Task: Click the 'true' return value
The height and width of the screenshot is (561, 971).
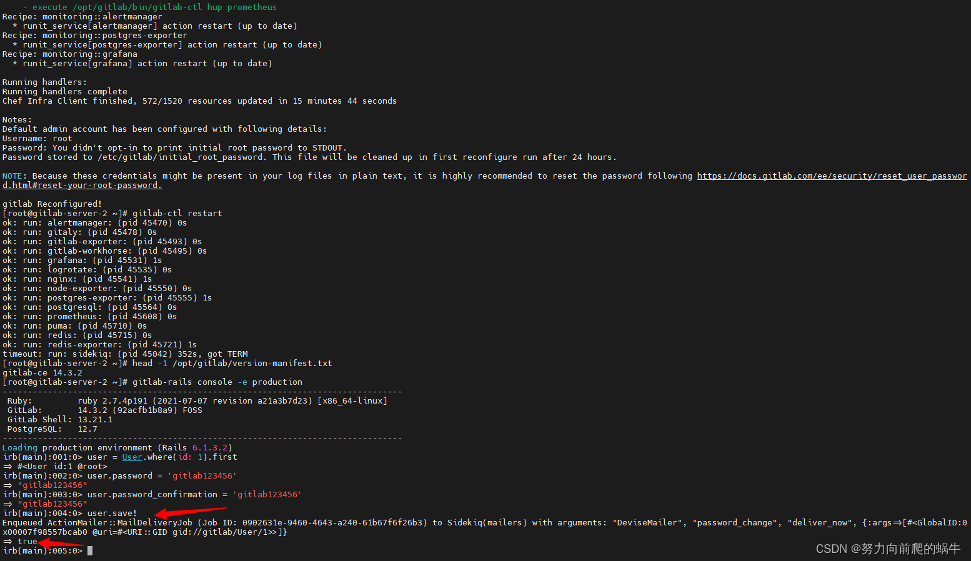Action: (x=27, y=542)
